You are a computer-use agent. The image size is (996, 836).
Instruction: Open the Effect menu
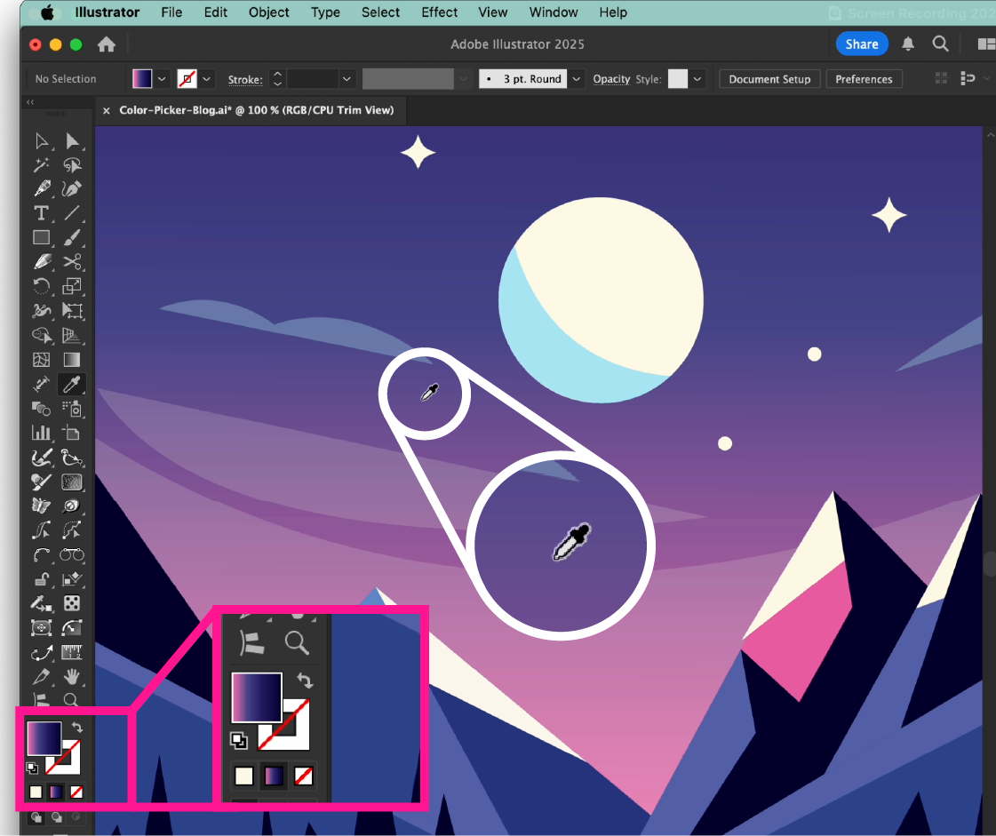pyautogui.click(x=439, y=12)
